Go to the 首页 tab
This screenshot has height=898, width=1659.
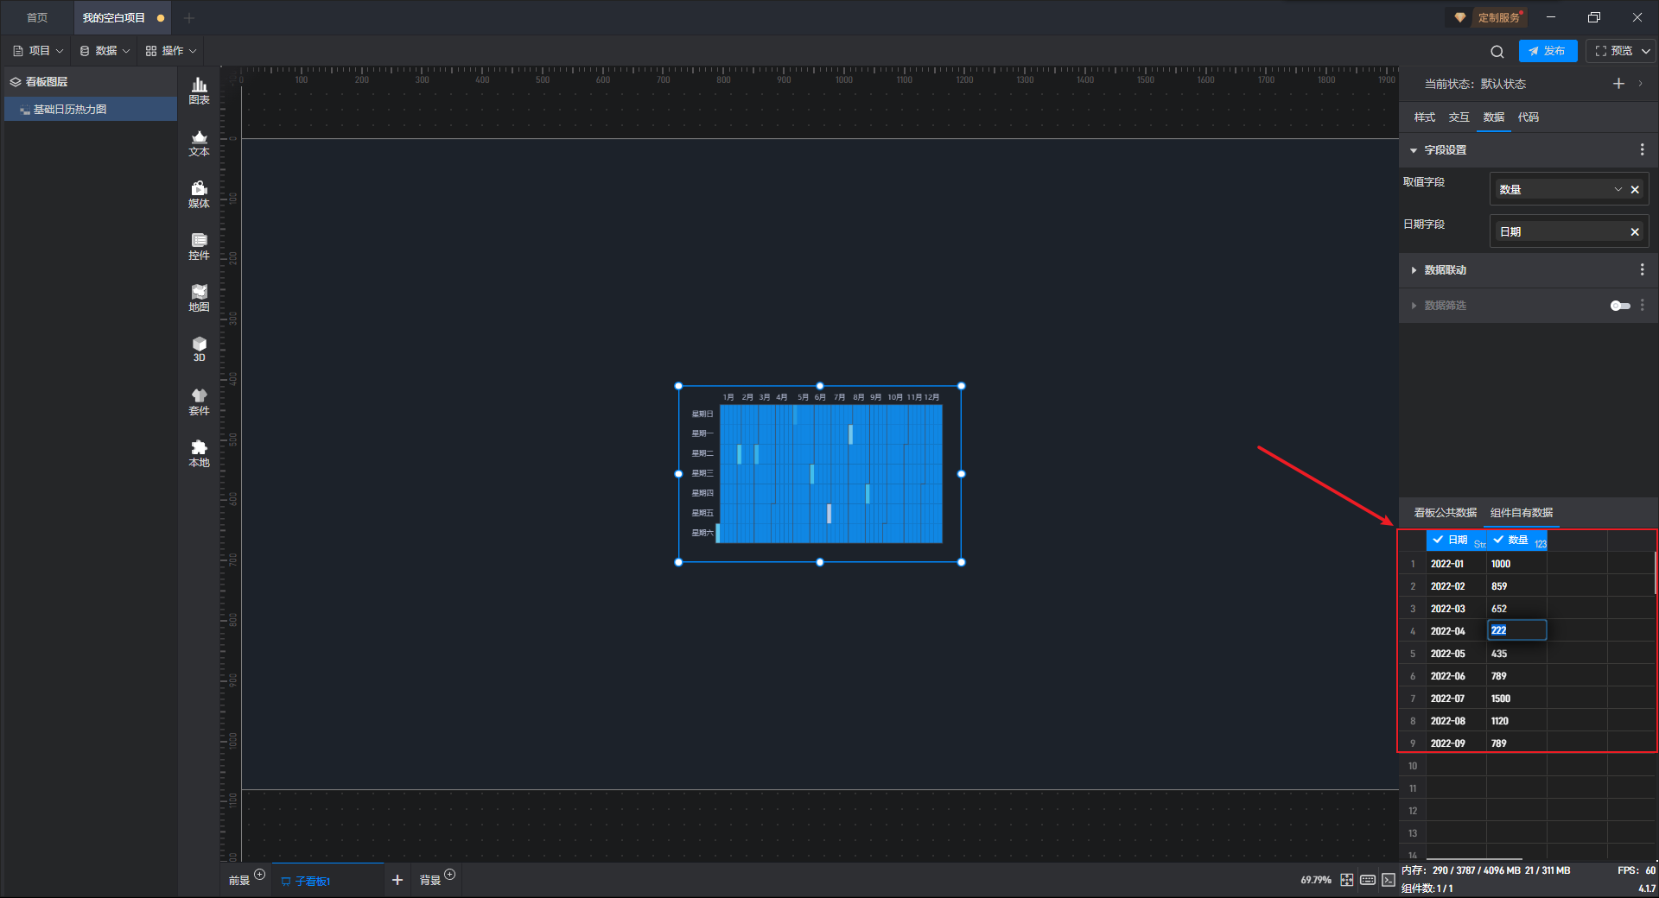(37, 18)
